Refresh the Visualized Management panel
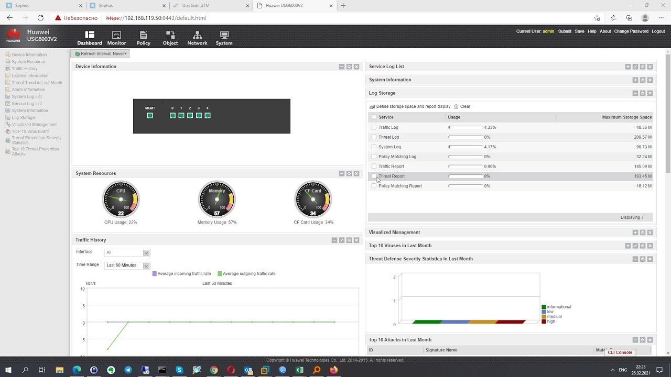 643,232
